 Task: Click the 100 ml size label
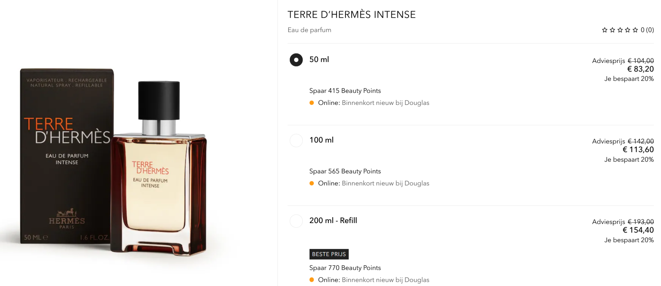tap(321, 140)
